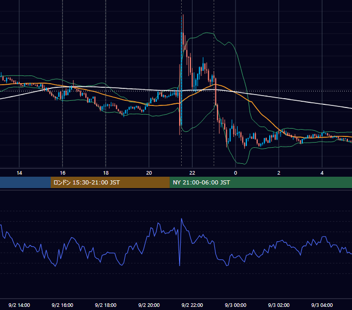Click the 0 hour label on upper axis
This screenshot has width=352, height=310.
[236, 173]
